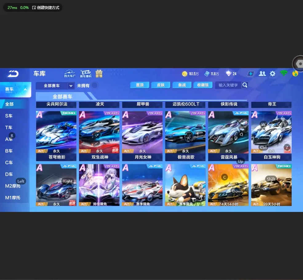Click the 迈凯伦600LT car name
Image resolution: width=303 pixels, height=280 pixels.
point(186,104)
